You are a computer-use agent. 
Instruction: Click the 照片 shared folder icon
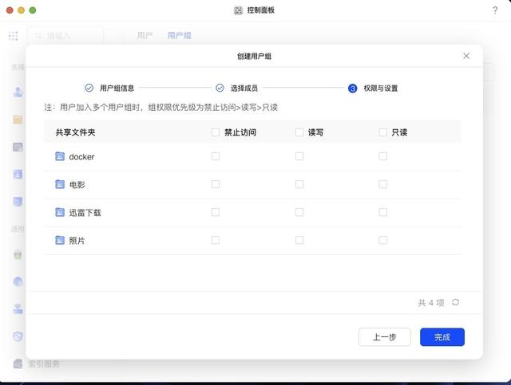click(60, 240)
